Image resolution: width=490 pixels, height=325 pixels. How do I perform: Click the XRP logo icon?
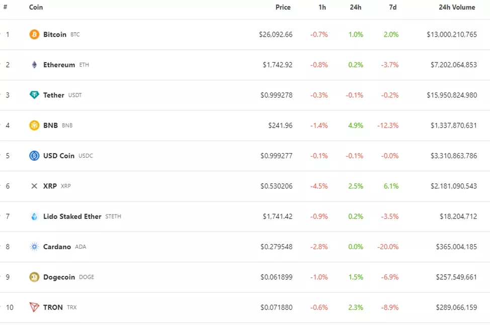34,186
